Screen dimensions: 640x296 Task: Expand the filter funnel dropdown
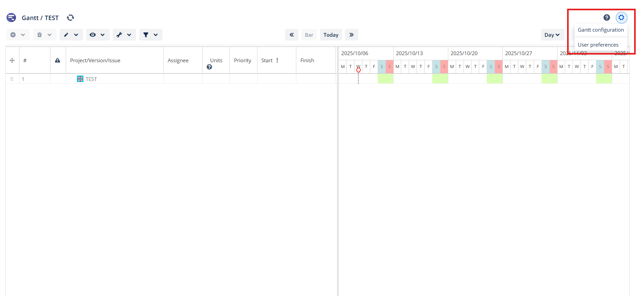tap(151, 35)
